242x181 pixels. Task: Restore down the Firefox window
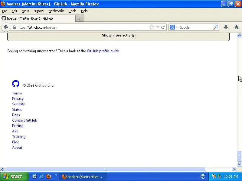[x=231, y=4]
